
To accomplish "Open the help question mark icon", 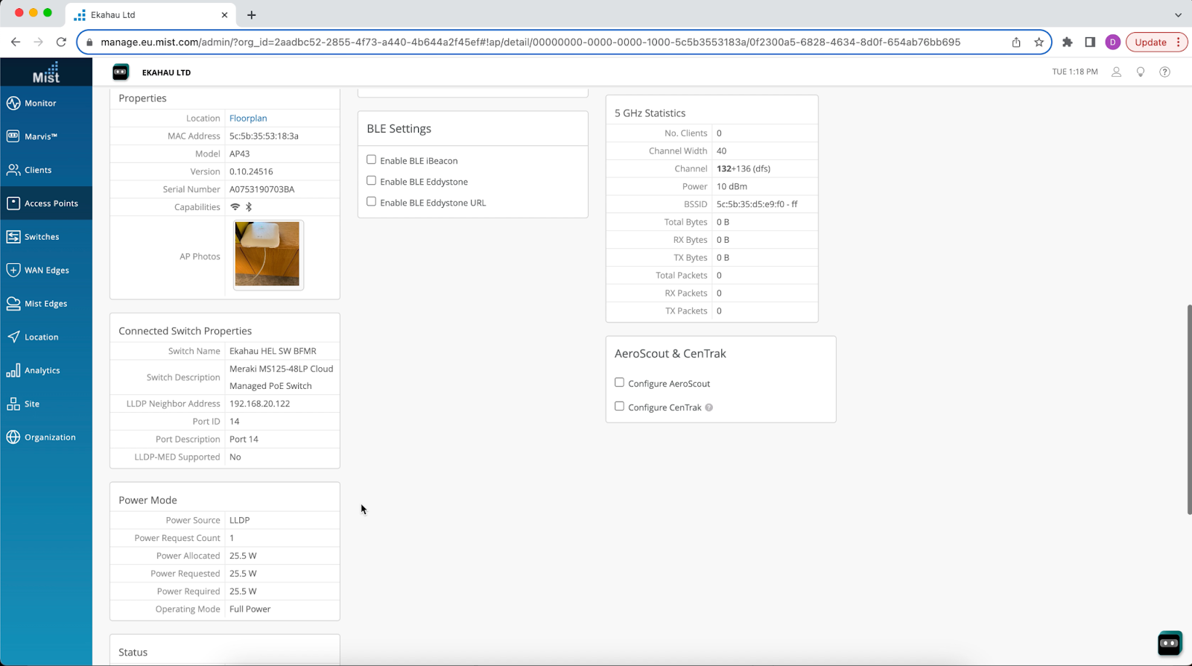I will (1164, 72).
